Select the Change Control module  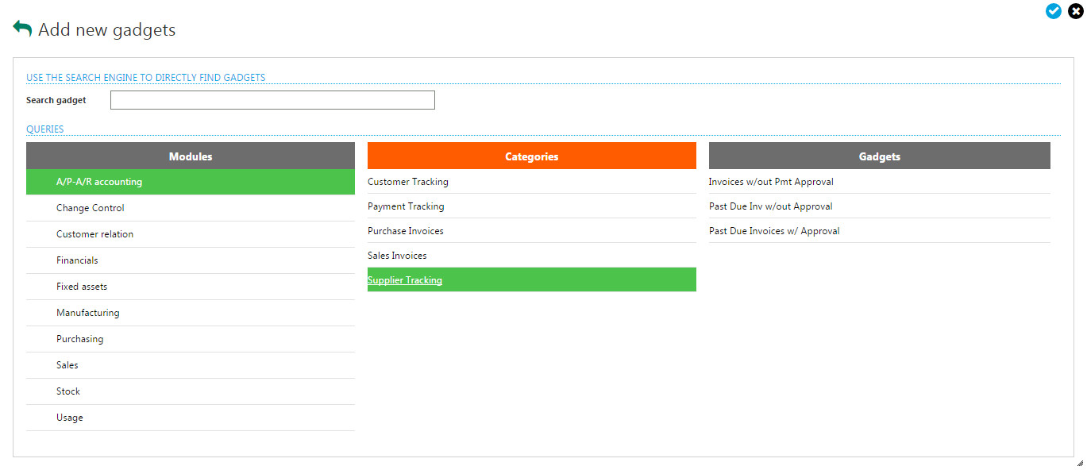point(91,208)
